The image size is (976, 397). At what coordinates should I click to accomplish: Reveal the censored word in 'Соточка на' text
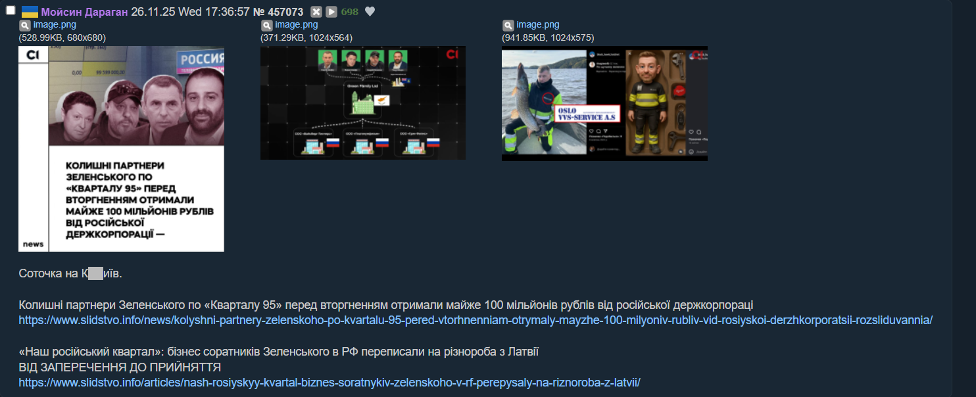[x=95, y=273]
